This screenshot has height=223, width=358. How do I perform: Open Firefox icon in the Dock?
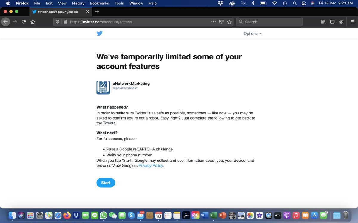(x=67, y=215)
